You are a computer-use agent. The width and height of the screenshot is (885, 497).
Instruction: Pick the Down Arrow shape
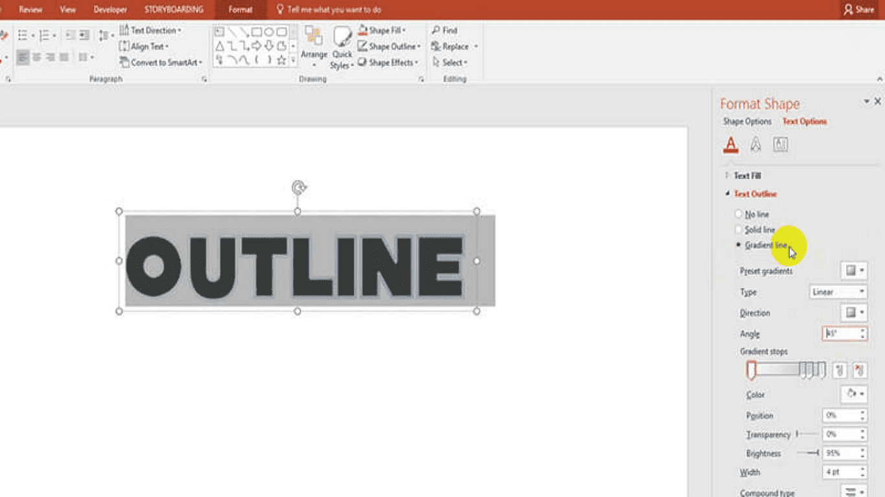point(269,46)
